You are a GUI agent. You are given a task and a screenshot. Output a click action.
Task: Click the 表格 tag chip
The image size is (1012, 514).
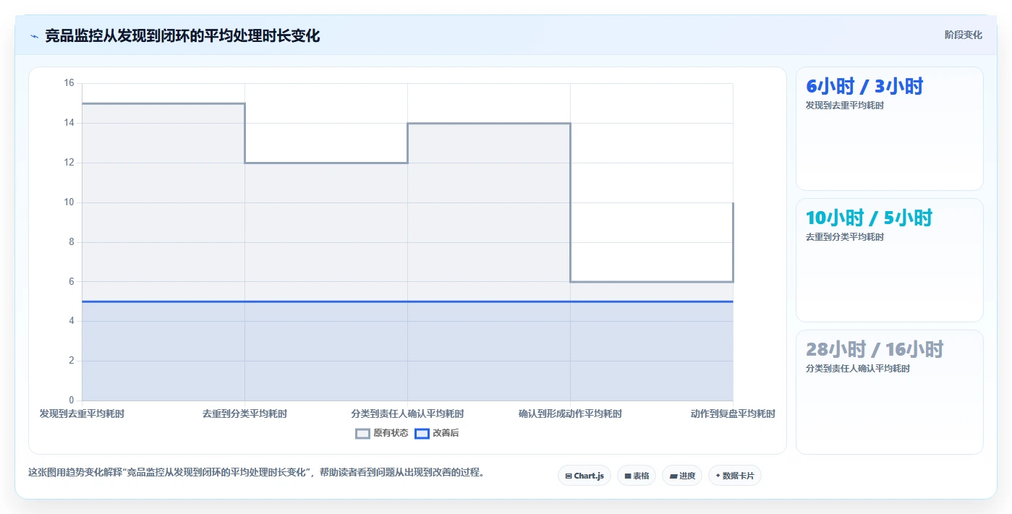click(637, 476)
